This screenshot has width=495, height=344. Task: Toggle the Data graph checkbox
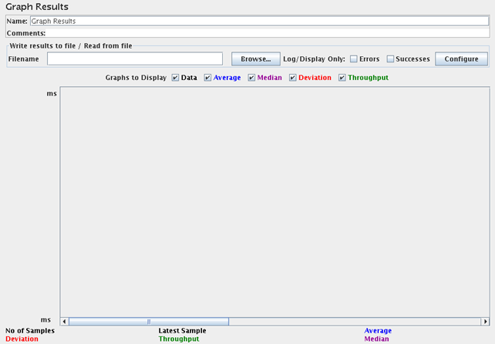[176, 78]
